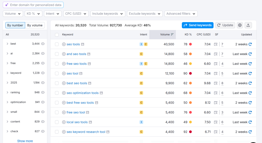View SERP features icon in 'seo tools' row
Screen dimensions: 262x143
pyautogui.click(x=216, y=44)
